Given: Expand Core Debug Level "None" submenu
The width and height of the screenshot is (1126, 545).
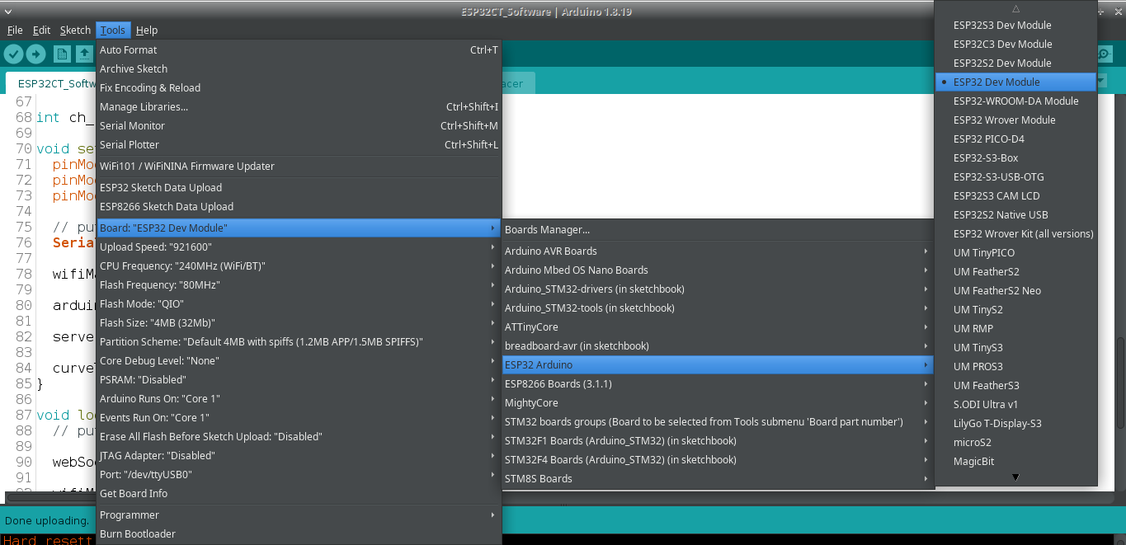Looking at the screenshot, I should click(x=299, y=360).
